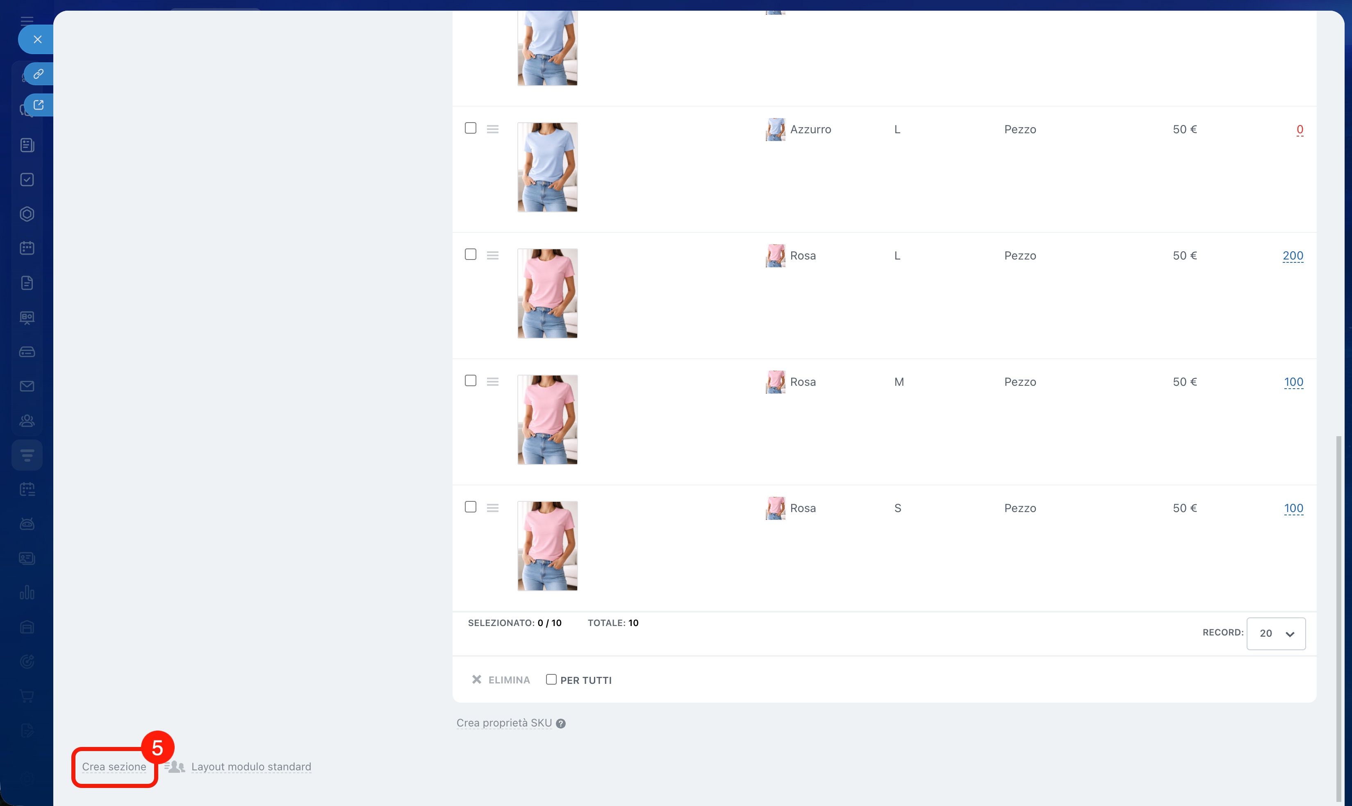Enable the PER TUTTI checkbox
The width and height of the screenshot is (1352, 806).
click(551, 679)
